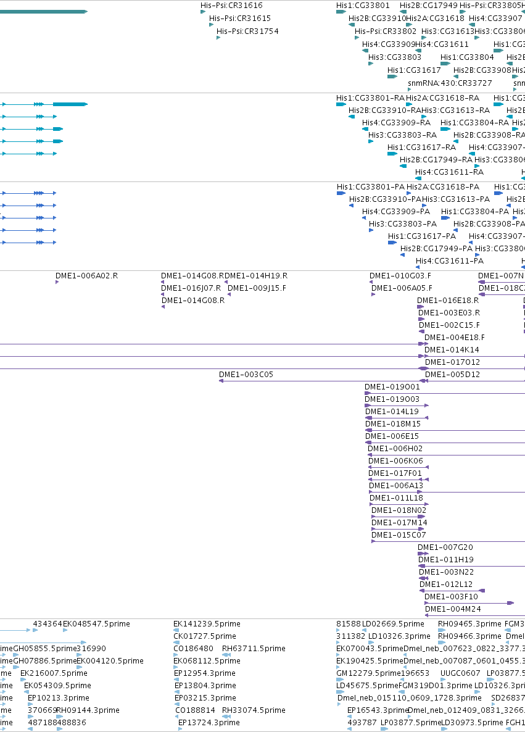The height and width of the screenshot is (732, 525).
Task: Select the His3:CG33803 gene label
Action: point(395,57)
